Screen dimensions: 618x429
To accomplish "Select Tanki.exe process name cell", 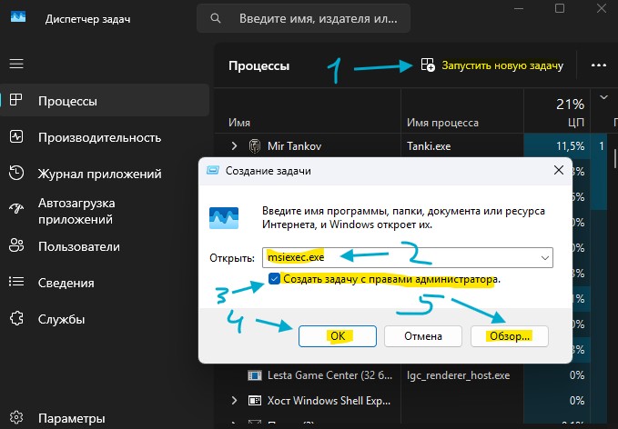I will pyautogui.click(x=429, y=146).
